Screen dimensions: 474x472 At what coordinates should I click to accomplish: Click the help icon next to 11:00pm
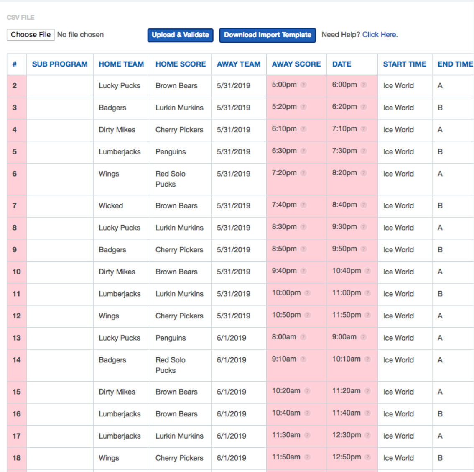click(x=367, y=293)
